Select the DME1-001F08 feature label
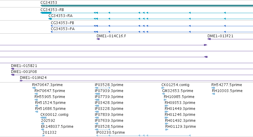Image resolution: width=253 pixels, height=137 pixels. click(24, 71)
